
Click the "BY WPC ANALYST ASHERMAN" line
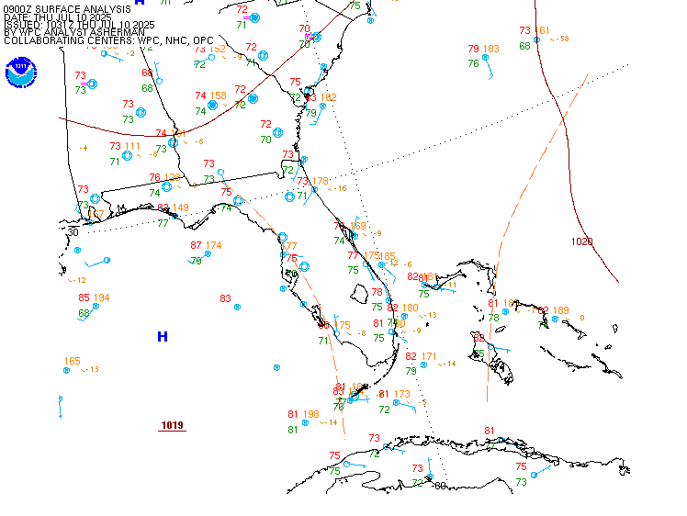(74, 32)
